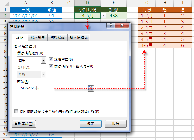The image size is (194, 140).
Task: Click the range selector icon in source field
Action: click(x=91, y=88)
